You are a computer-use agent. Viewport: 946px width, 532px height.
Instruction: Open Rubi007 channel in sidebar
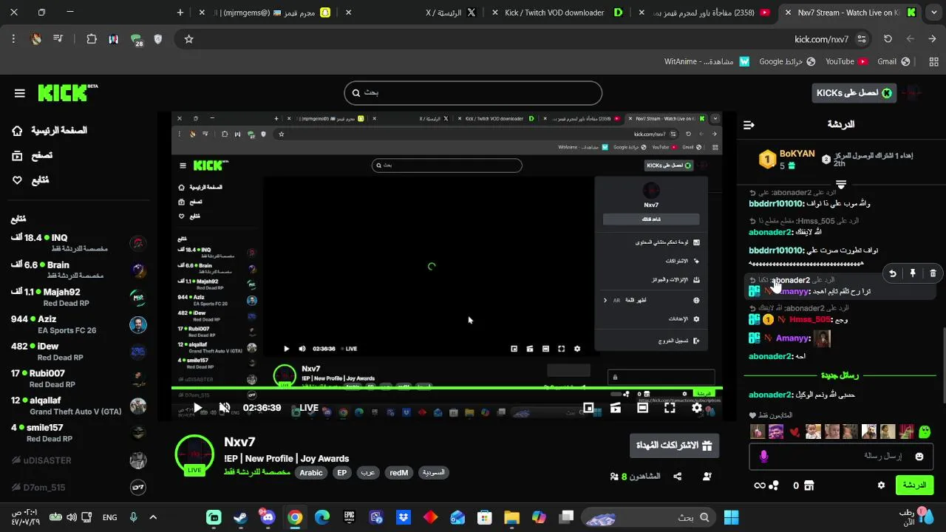[78, 378]
